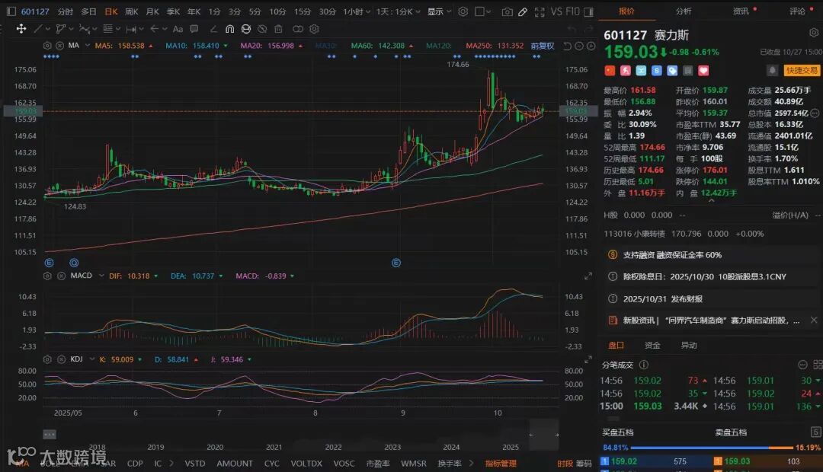Open MA indicator settings gear
Screen dimensions: 823x472
[x=47, y=46]
